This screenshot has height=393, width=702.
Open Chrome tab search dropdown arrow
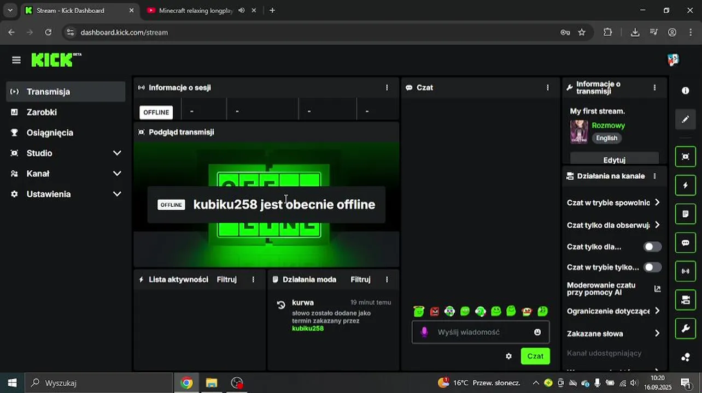click(10, 10)
